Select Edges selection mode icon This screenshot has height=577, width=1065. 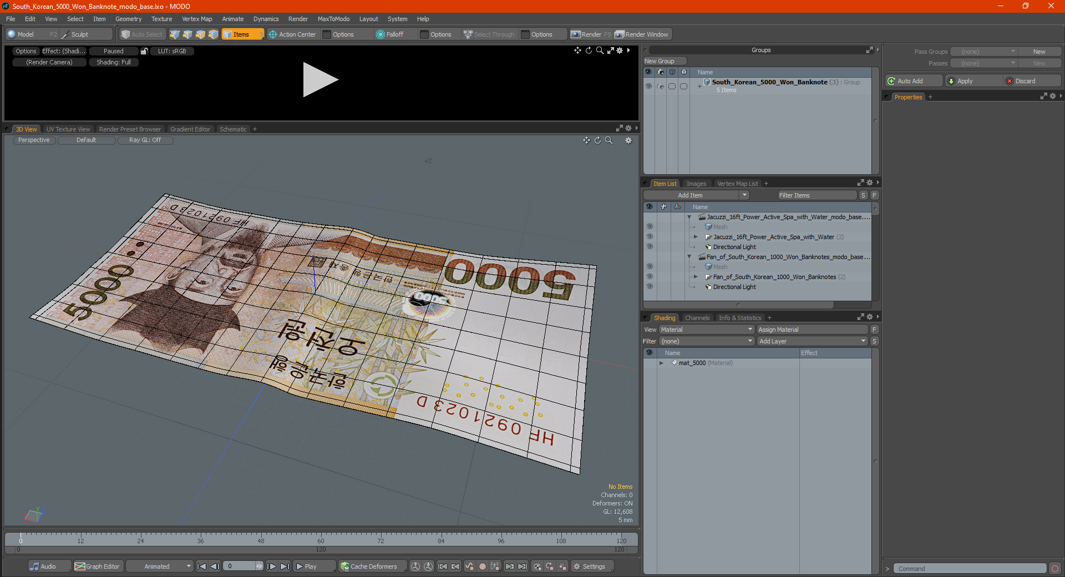point(187,34)
